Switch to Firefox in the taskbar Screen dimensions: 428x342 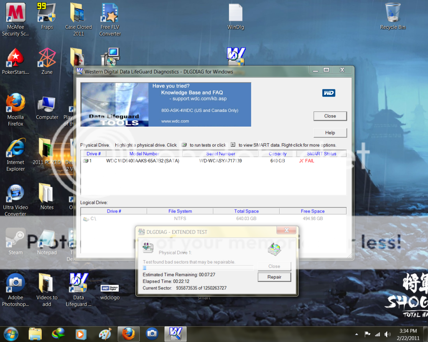pos(129,334)
